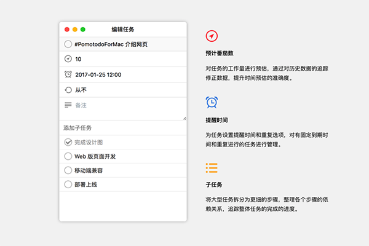
Task: Click the orange list icon above 子任务
Action: (x=212, y=168)
